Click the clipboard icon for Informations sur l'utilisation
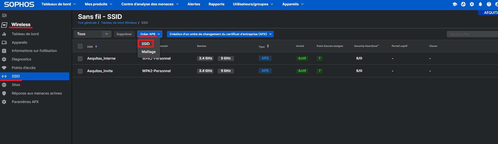The image size is (498, 144). click(x=4, y=51)
